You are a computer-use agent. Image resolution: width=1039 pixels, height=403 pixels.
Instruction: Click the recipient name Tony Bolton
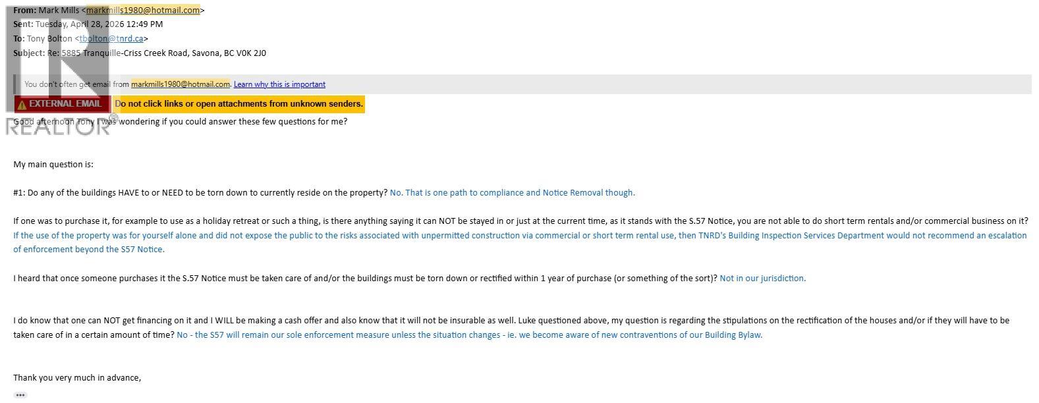49,39
